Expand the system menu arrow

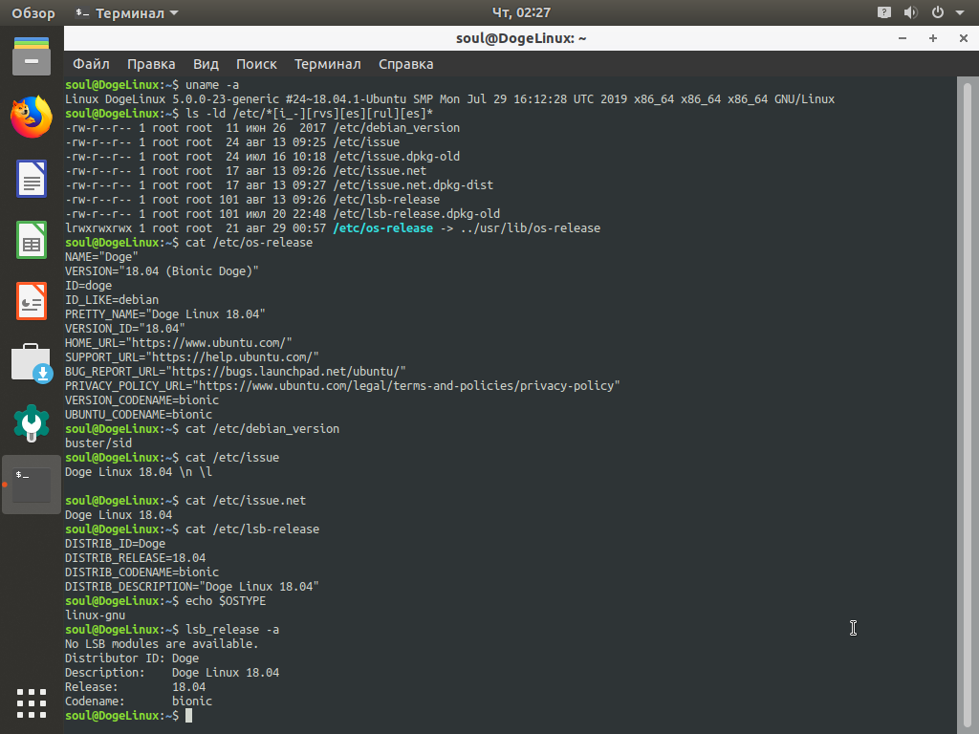pyautogui.click(x=960, y=12)
